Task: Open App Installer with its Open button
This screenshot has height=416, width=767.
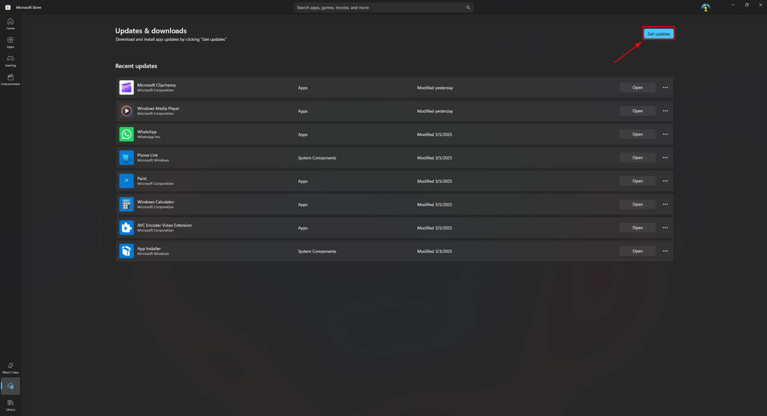Action: click(638, 251)
